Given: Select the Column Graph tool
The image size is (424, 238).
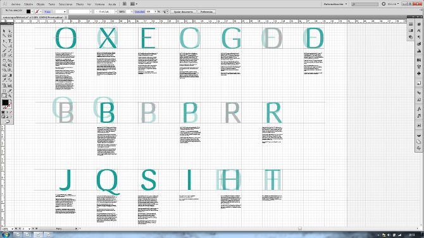Looking at the screenshot, I should click(x=9, y=85).
